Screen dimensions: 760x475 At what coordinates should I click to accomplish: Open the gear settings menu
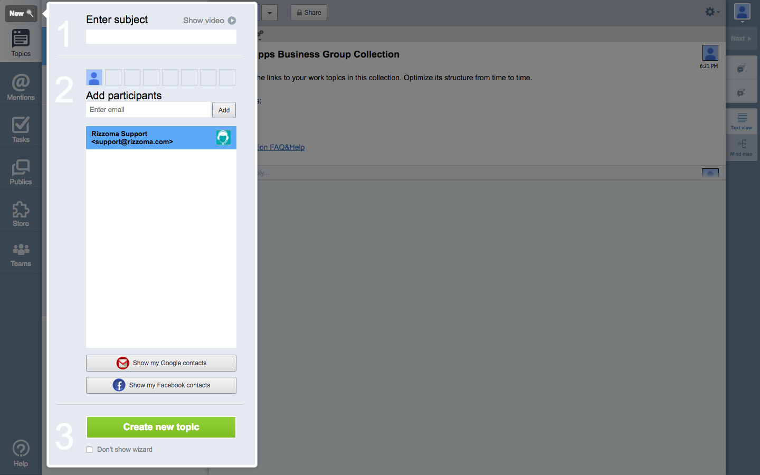711,12
